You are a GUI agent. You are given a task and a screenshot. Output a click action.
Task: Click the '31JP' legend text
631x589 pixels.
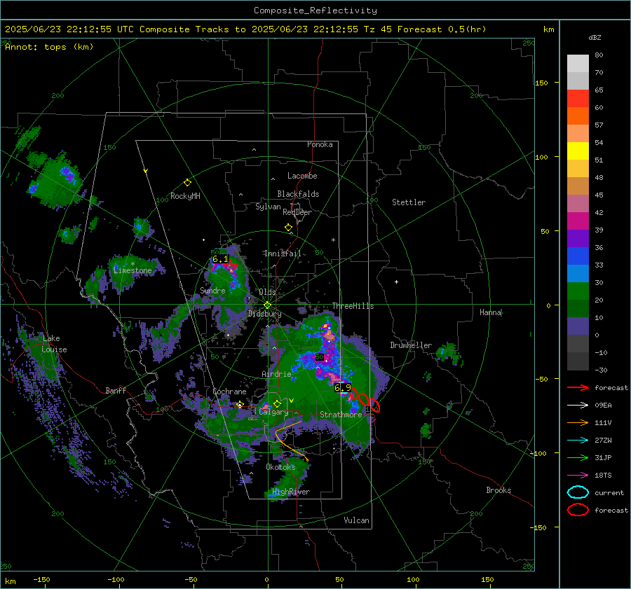point(603,457)
